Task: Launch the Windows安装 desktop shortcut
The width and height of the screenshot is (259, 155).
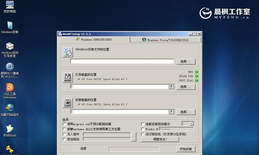Action: [x=10, y=28]
